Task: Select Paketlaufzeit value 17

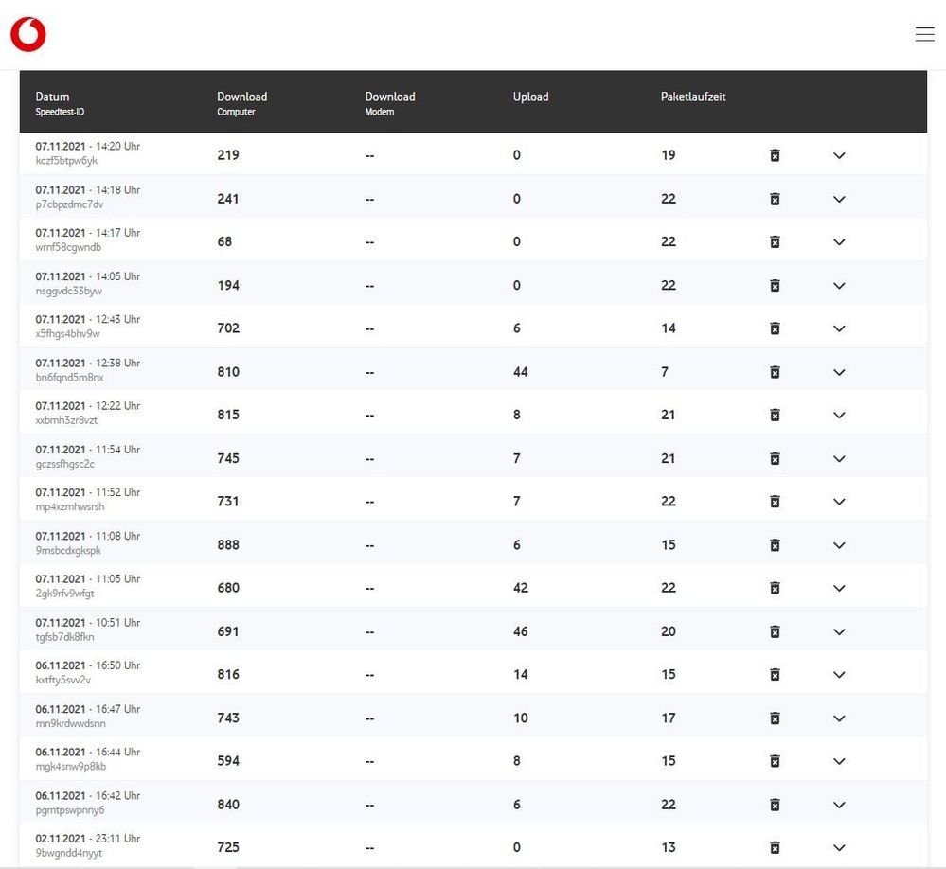Action: pos(669,718)
